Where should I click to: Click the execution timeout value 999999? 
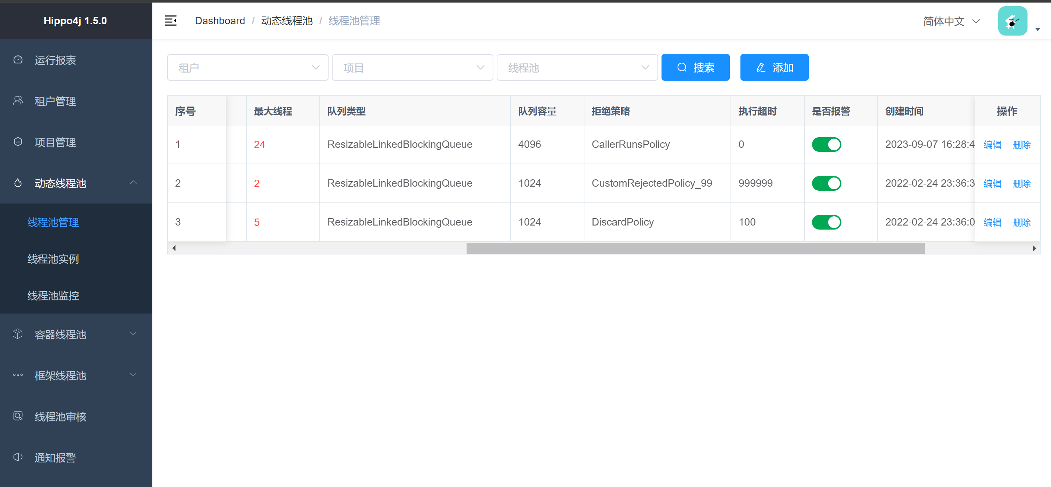pyautogui.click(x=755, y=183)
